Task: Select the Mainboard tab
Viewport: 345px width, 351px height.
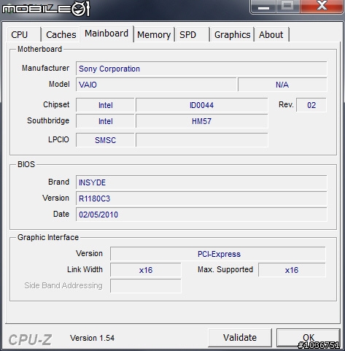Action: pyautogui.click(x=106, y=34)
